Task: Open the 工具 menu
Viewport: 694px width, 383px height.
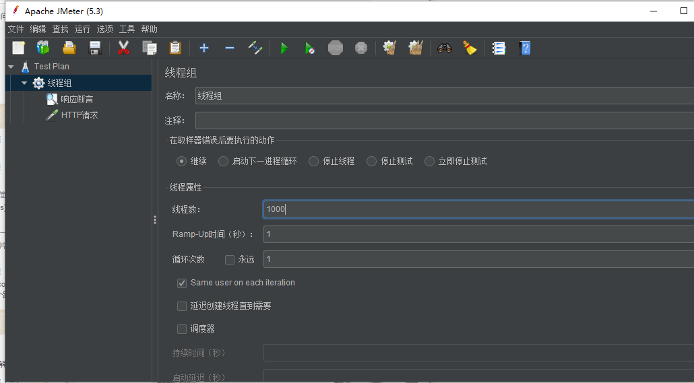Action: tap(127, 29)
